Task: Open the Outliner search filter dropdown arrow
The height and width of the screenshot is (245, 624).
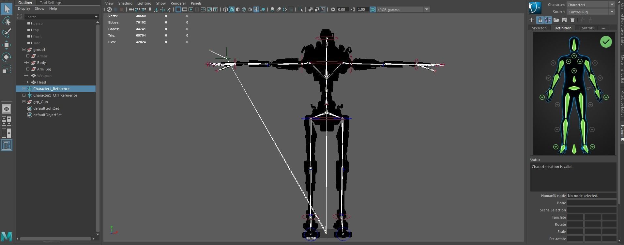Action: click(96, 17)
